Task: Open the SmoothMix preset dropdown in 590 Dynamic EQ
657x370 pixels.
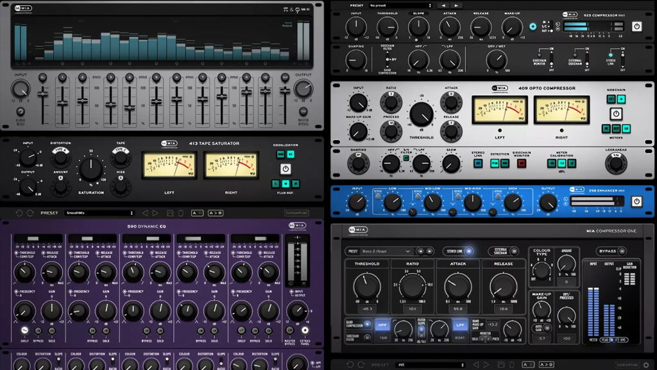Action: [99, 213]
